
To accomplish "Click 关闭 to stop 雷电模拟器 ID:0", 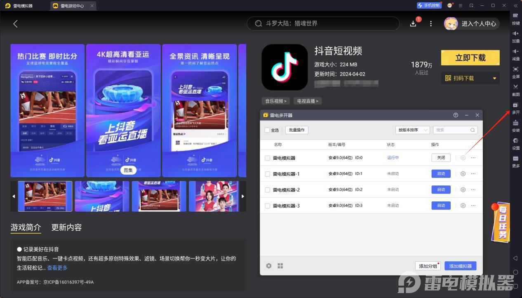I will (x=441, y=158).
